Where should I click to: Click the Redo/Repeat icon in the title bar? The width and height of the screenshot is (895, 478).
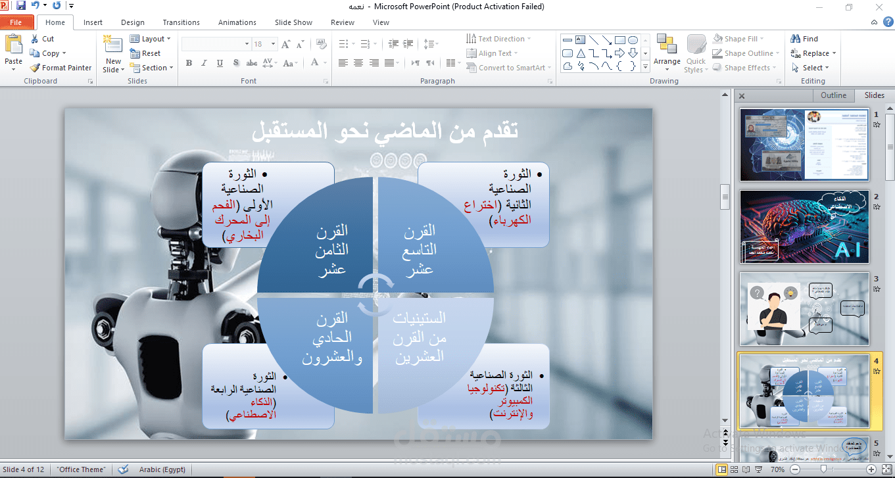[56, 6]
